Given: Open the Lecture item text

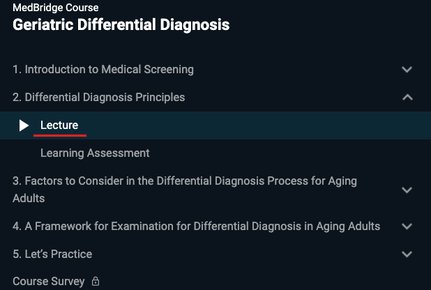Looking at the screenshot, I should [x=59, y=125].
